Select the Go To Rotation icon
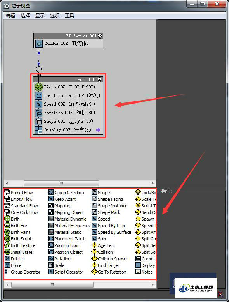This screenshot has width=229, height=302. [x=94, y=272]
